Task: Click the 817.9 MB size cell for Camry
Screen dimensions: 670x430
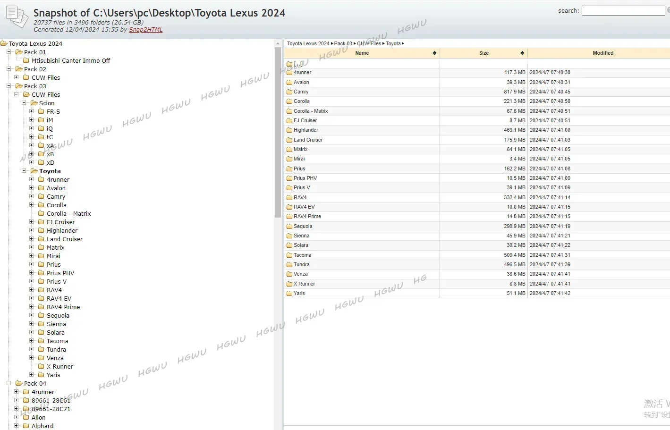Action: 514,92
